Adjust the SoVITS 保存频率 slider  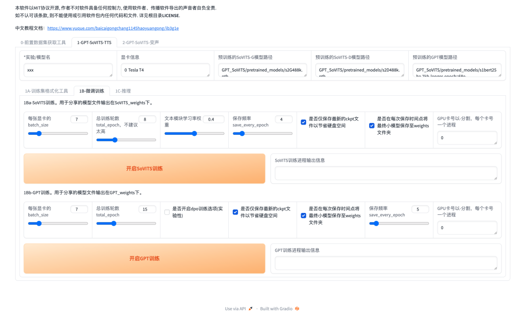pyautogui.click(x=263, y=134)
